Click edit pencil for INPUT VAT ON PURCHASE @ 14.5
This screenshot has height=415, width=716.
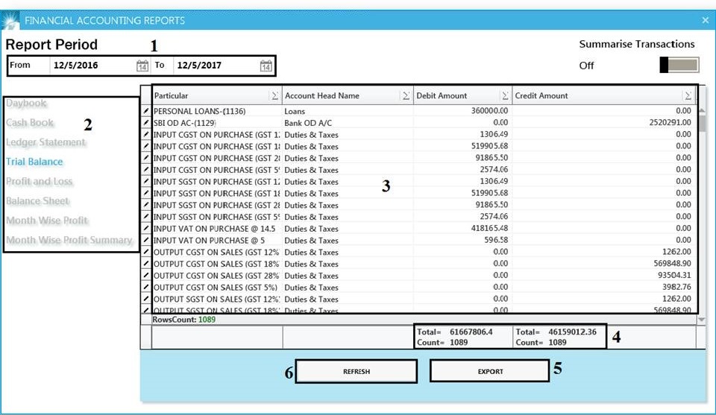point(146,229)
